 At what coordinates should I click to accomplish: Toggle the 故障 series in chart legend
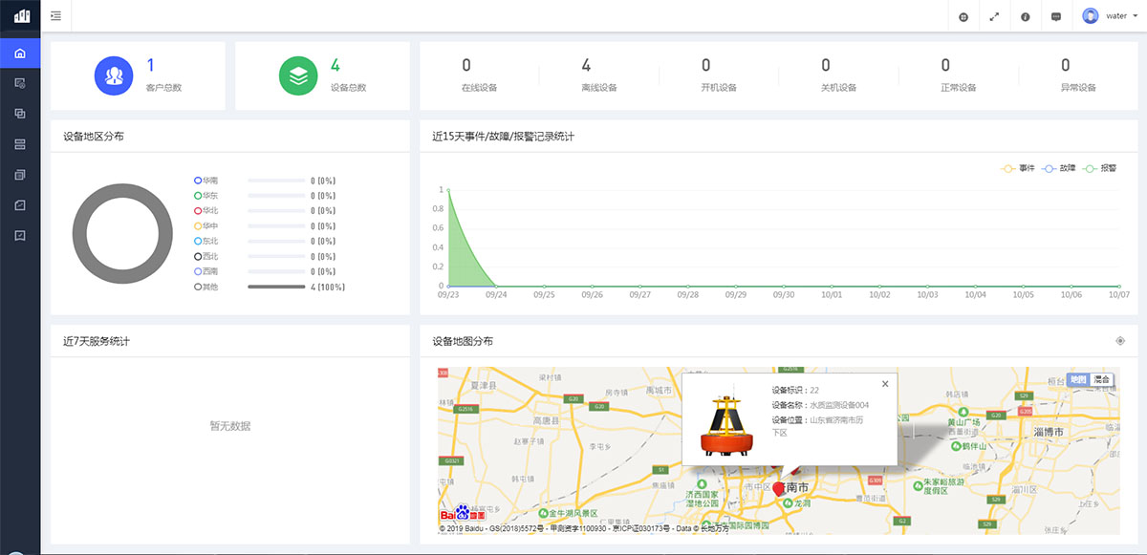tap(1059, 168)
